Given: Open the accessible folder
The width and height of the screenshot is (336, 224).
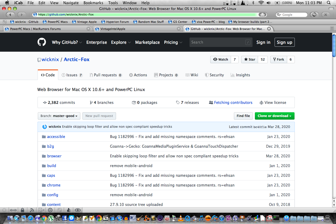Looking at the screenshot, I should [56, 137].
